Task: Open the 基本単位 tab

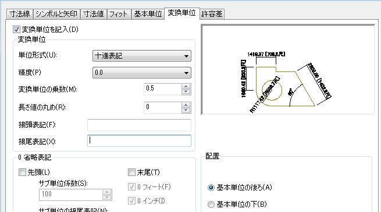Action: (x=148, y=14)
